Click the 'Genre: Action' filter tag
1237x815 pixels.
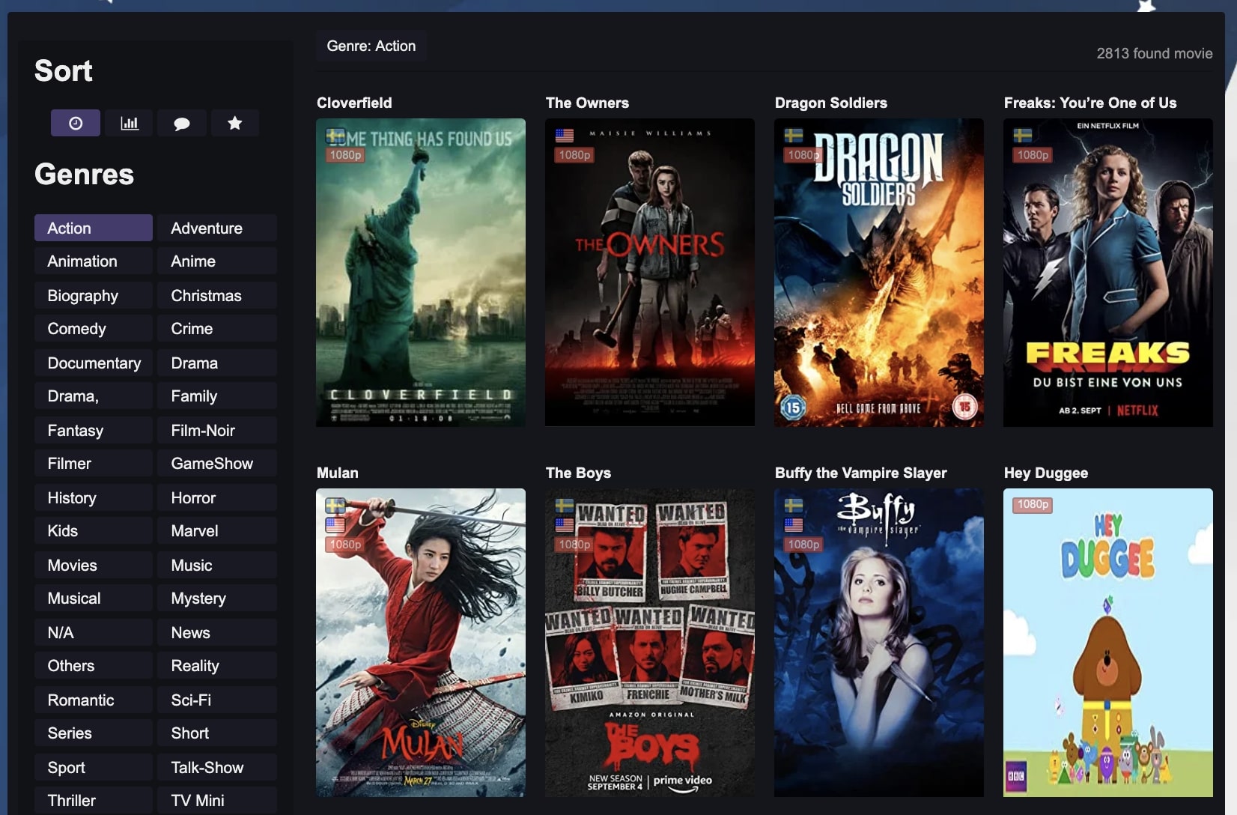(x=371, y=46)
